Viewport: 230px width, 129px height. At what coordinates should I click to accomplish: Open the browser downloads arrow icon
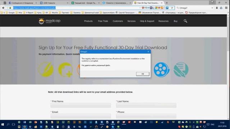click(217, 8)
